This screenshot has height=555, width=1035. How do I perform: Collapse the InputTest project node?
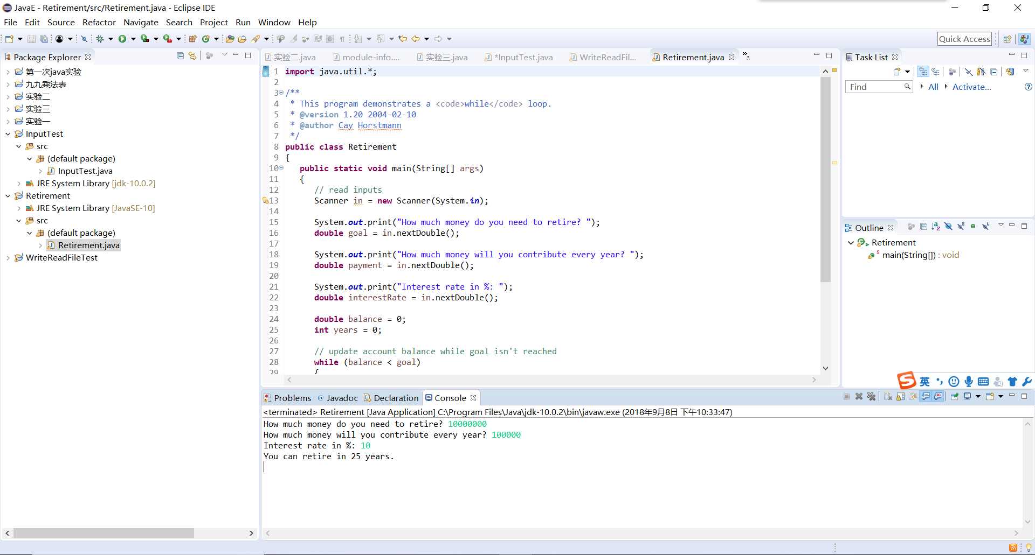[x=8, y=134]
